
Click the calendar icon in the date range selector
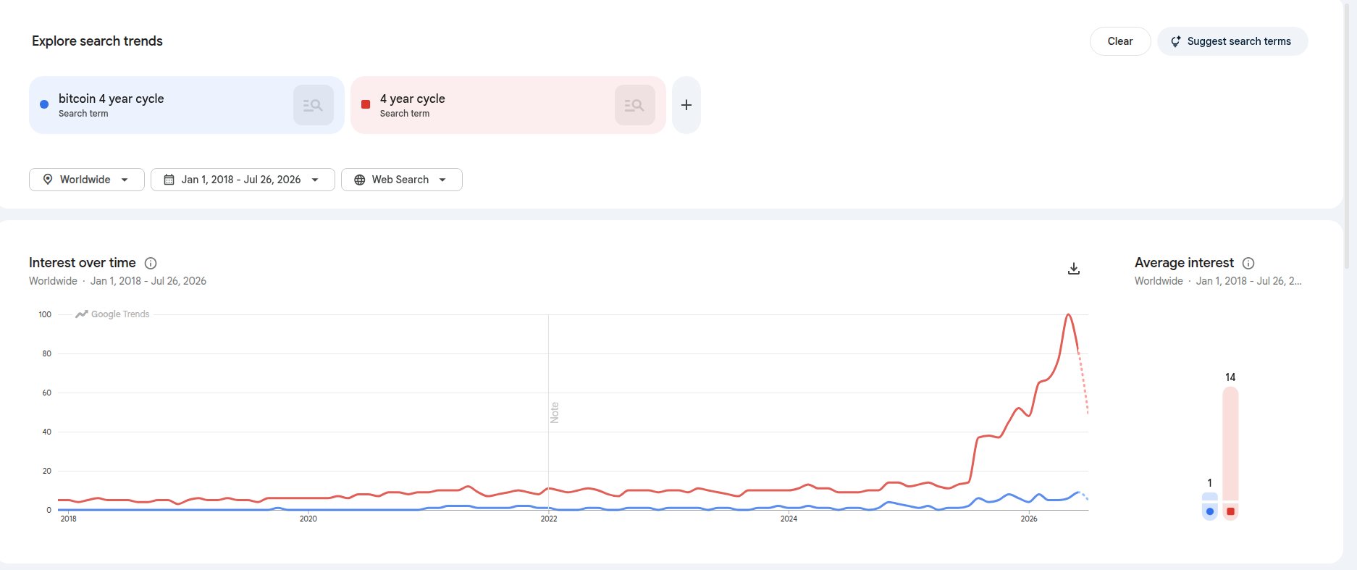pyautogui.click(x=169, y=180)
